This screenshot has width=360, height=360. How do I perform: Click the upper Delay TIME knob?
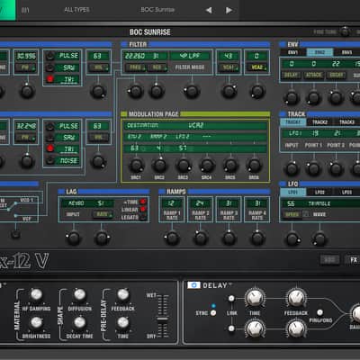click(255, 298)
